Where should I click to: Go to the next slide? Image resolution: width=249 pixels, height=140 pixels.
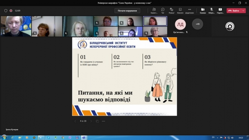click(91, 121)
